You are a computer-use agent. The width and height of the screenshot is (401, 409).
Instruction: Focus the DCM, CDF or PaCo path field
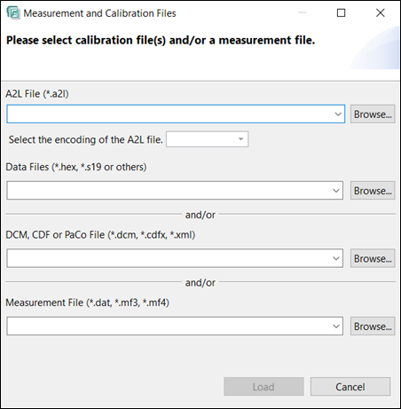(x=169, y=258)
